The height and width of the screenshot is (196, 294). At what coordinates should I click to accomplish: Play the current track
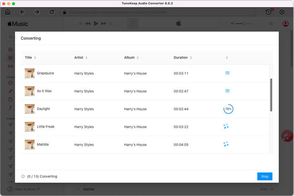[x=96, y=24]
